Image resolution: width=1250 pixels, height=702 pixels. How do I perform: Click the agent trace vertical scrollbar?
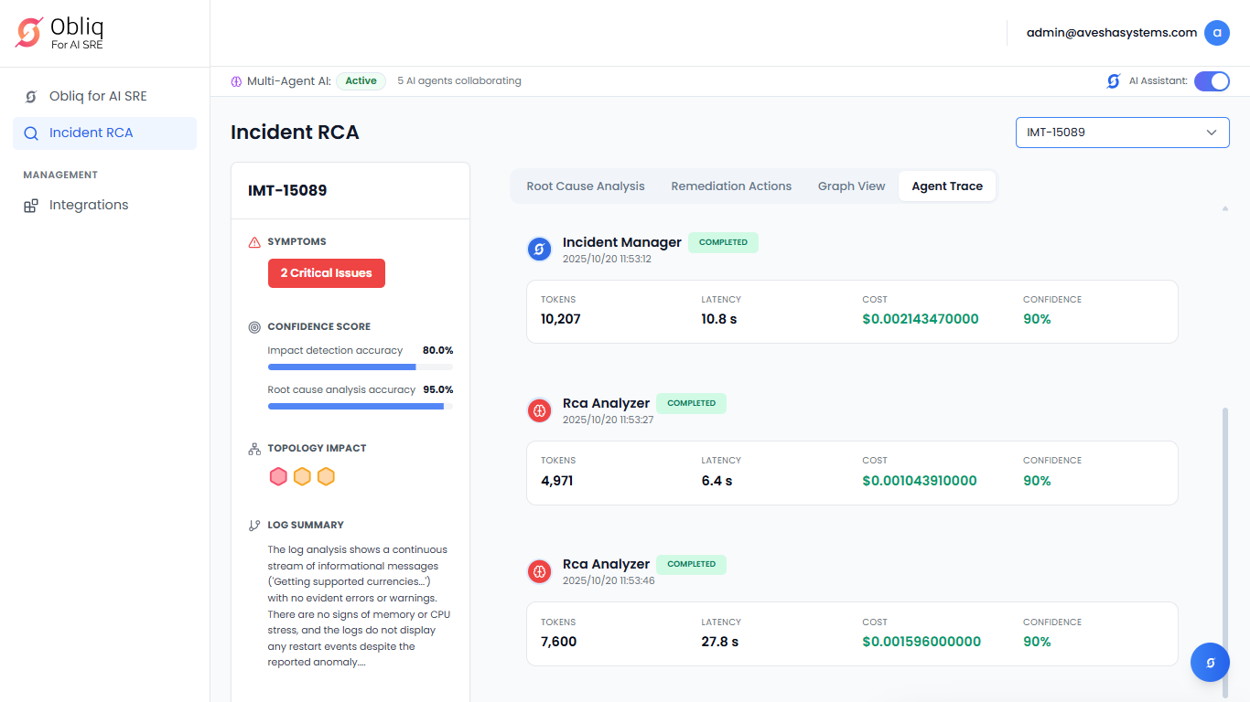point(1224,530)
